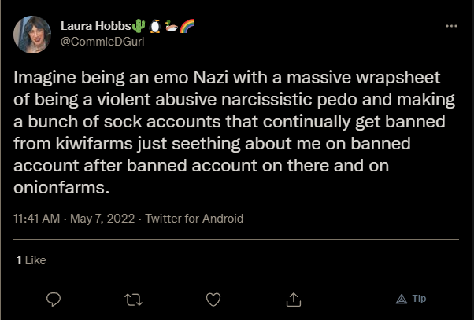The height and width of the screenshot is (320, 474).
Task: Like the tweet with the heart icon
Action: (213, 299)
